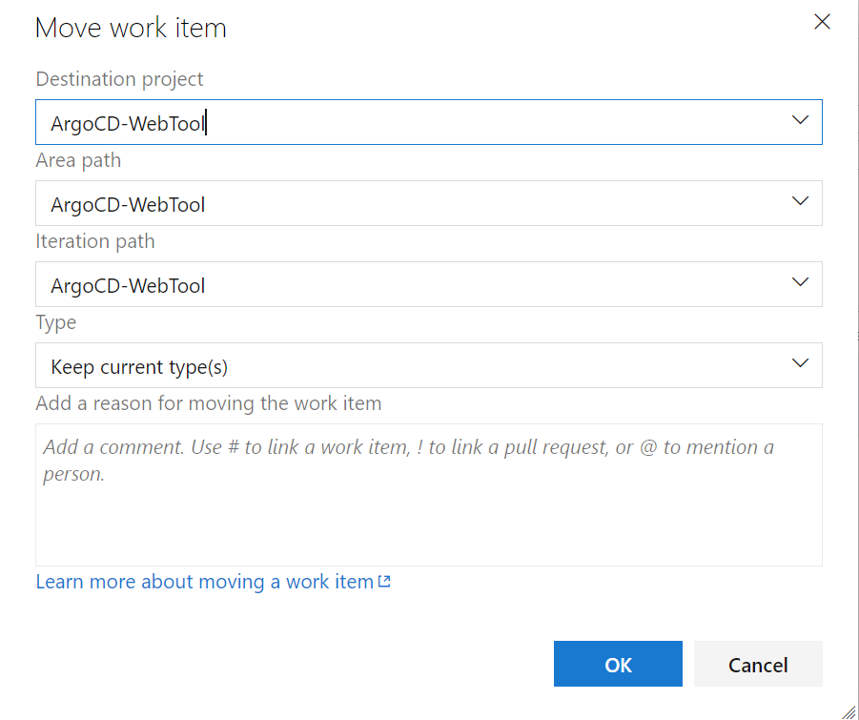
Task: Click the 'Area path' label
Action: tap(78, 160)
